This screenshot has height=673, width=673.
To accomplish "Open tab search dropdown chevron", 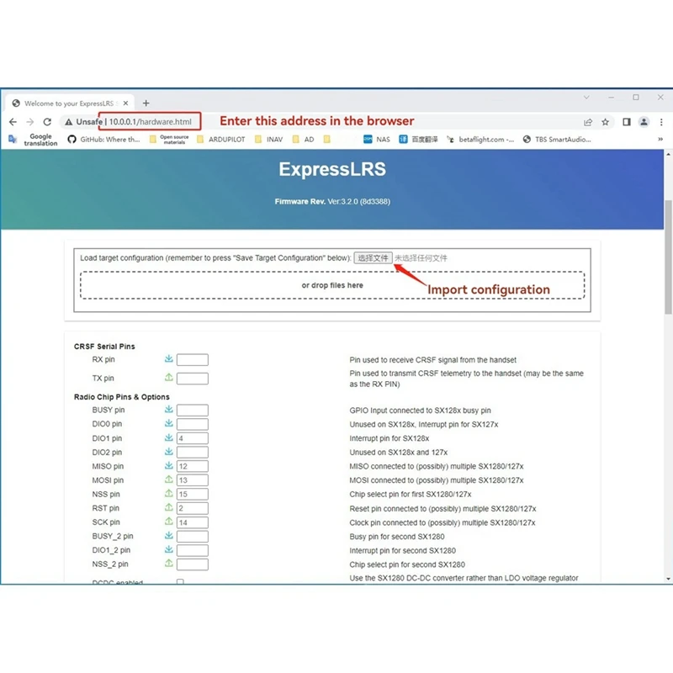I will (586, 98).
